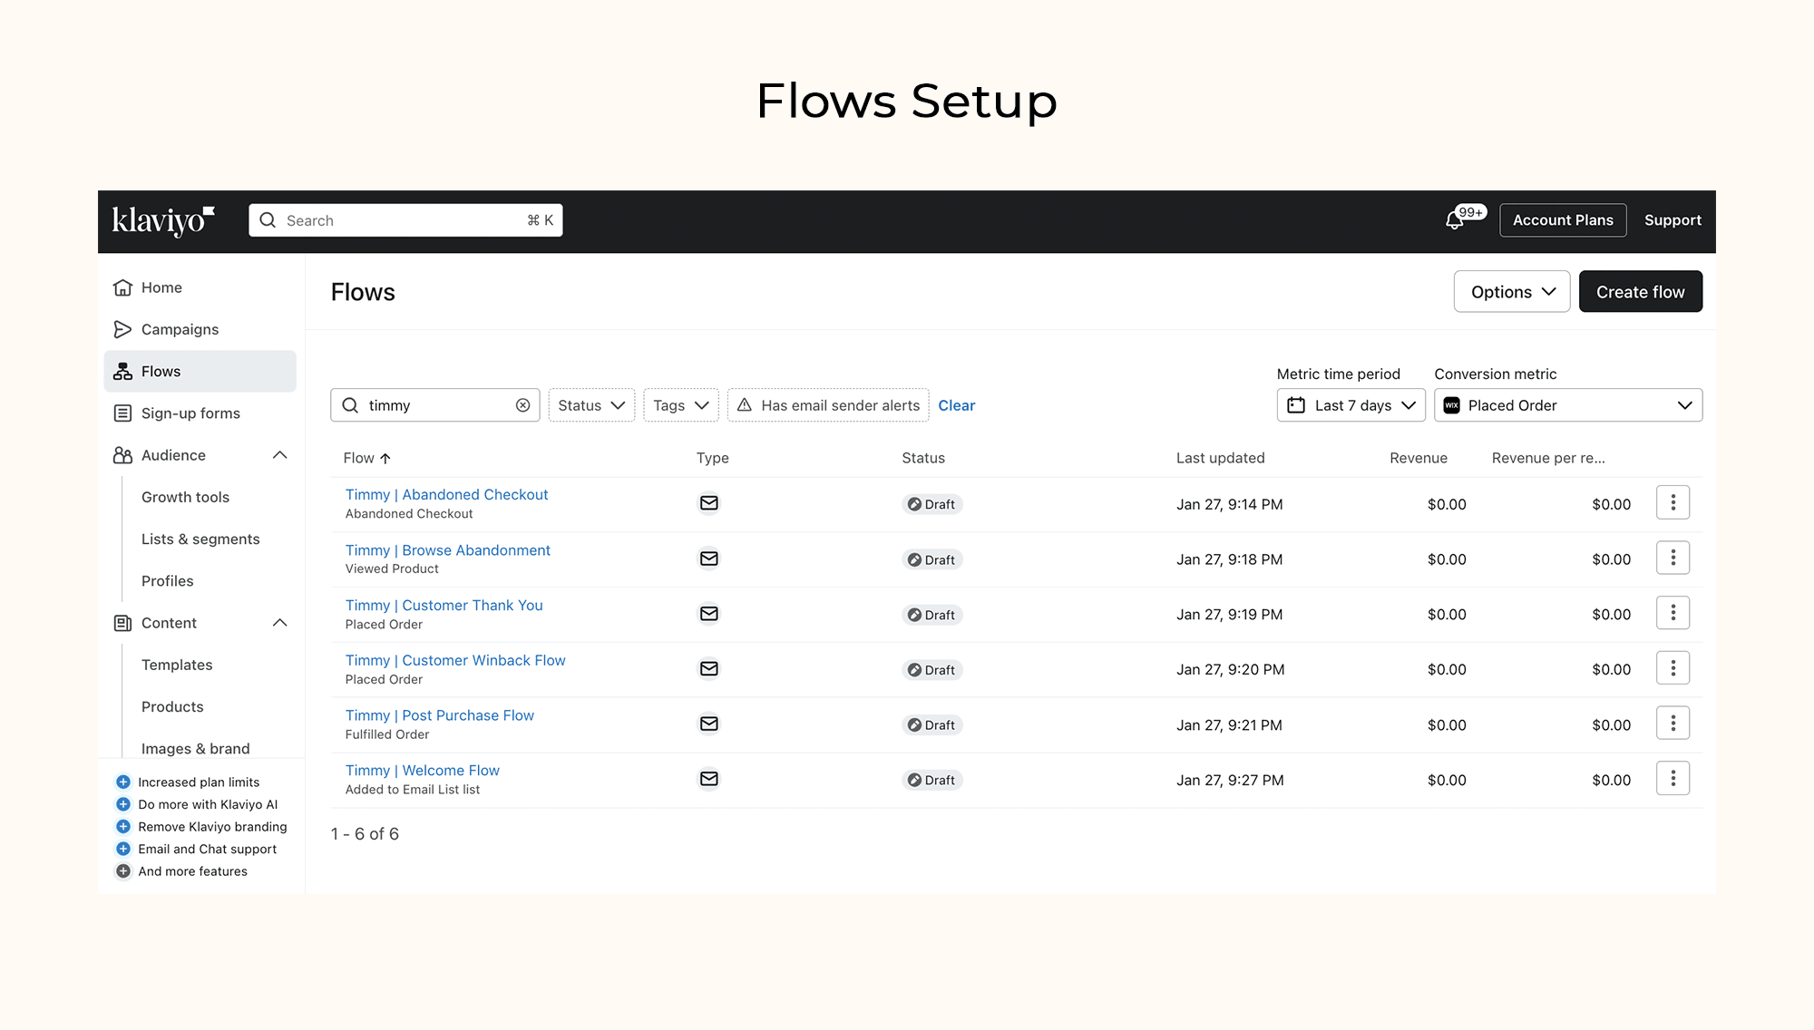Screen dimensions: 1814x1030
Task: Open more options for Welcome Flow row
Action: click(x=1673, y=779)
